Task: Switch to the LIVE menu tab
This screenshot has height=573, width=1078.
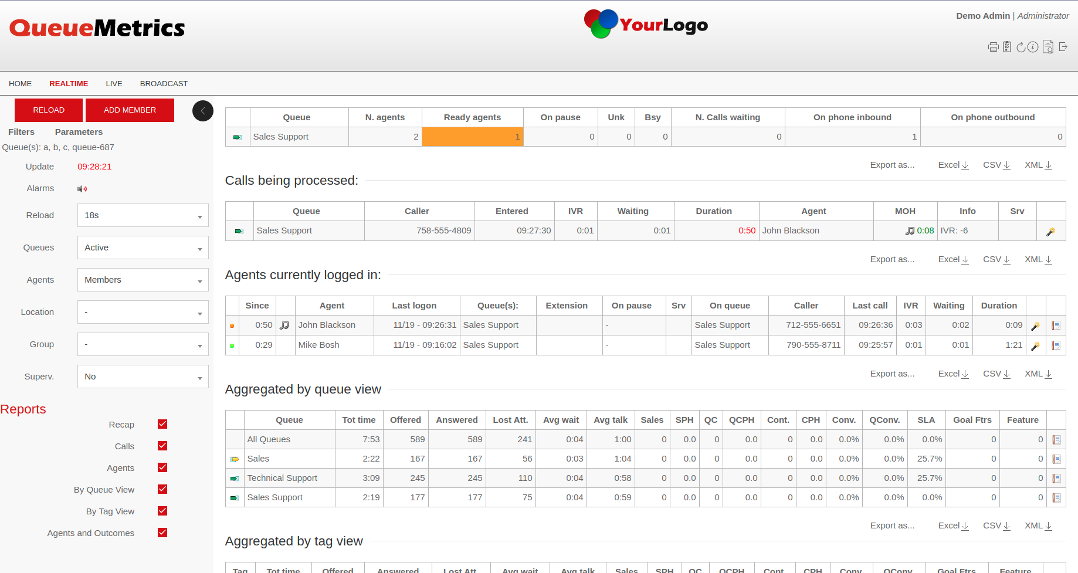Action: (x=114, y=84)
